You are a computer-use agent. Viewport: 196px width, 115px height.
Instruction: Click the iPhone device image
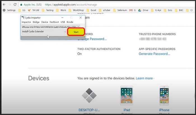click(164, 95)
